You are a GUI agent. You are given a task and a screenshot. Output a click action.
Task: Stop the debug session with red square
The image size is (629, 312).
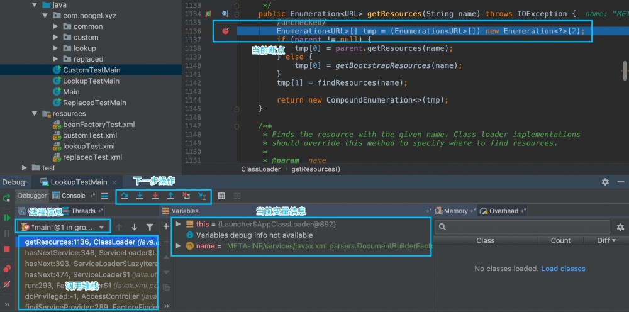[x=7, y=249]
